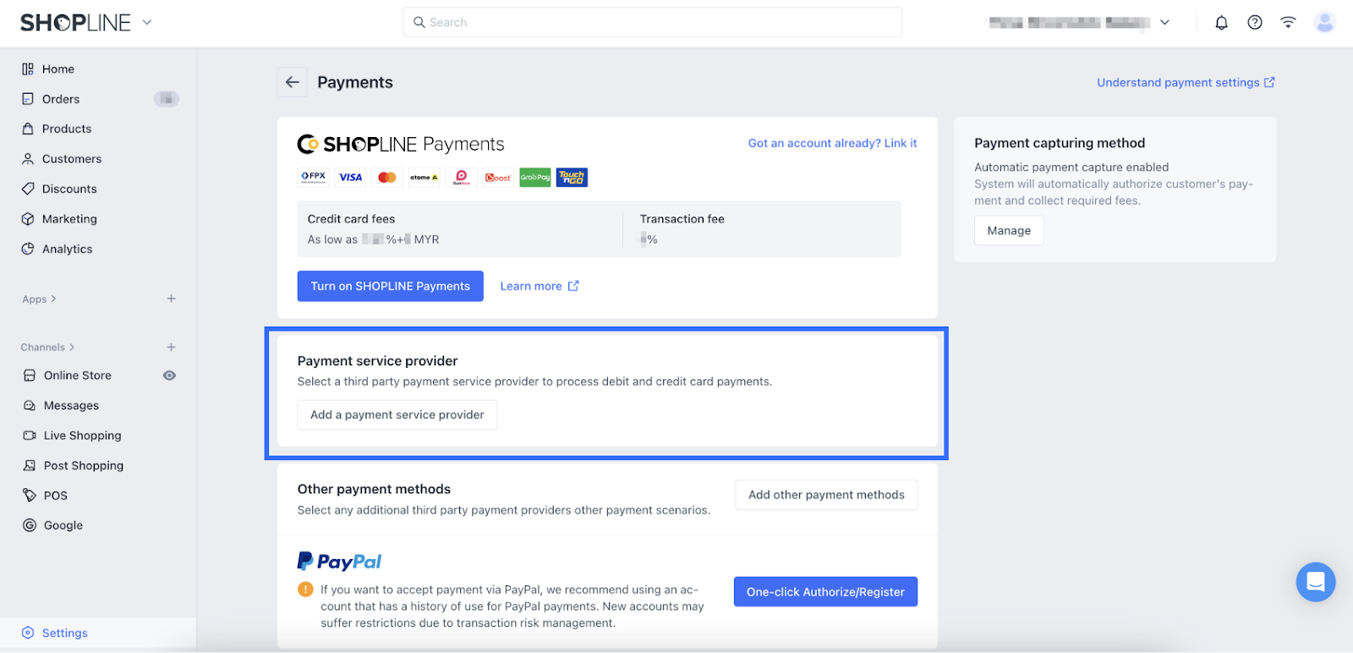Open the Post Shopping icon

click(30, 465)
